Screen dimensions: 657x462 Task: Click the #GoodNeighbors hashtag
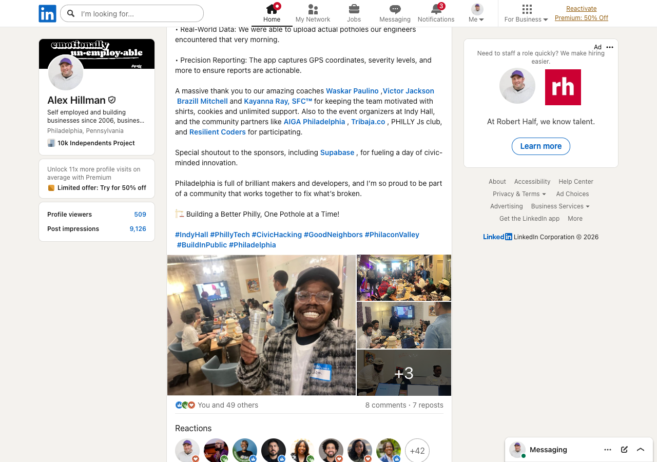click(x=333, y=235)
